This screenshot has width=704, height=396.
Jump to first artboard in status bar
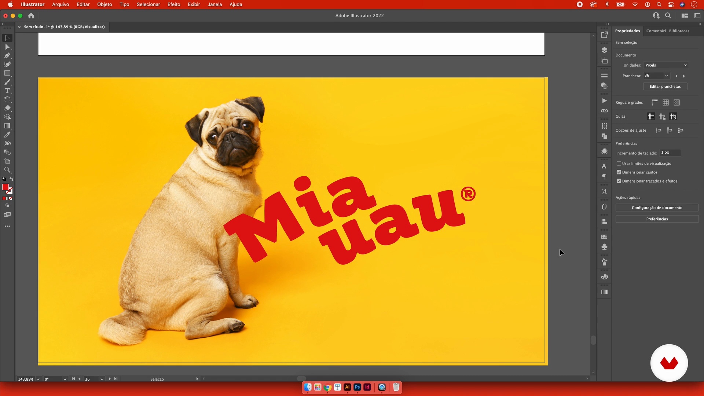coord(73,379)
